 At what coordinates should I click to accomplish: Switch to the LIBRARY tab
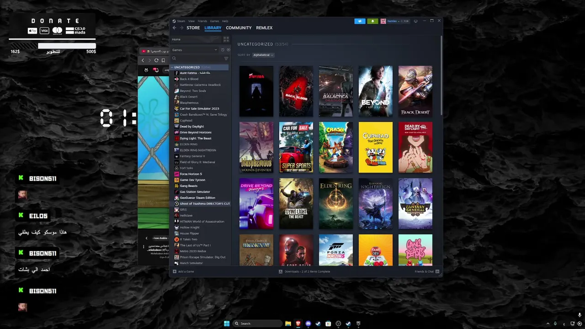pos(213,28)
